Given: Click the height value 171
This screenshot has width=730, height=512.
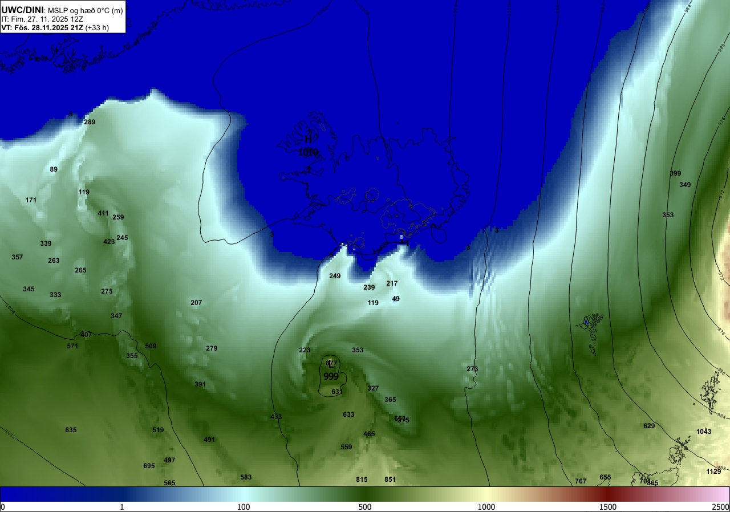Looking at the screenshot, I should (31, 200).
